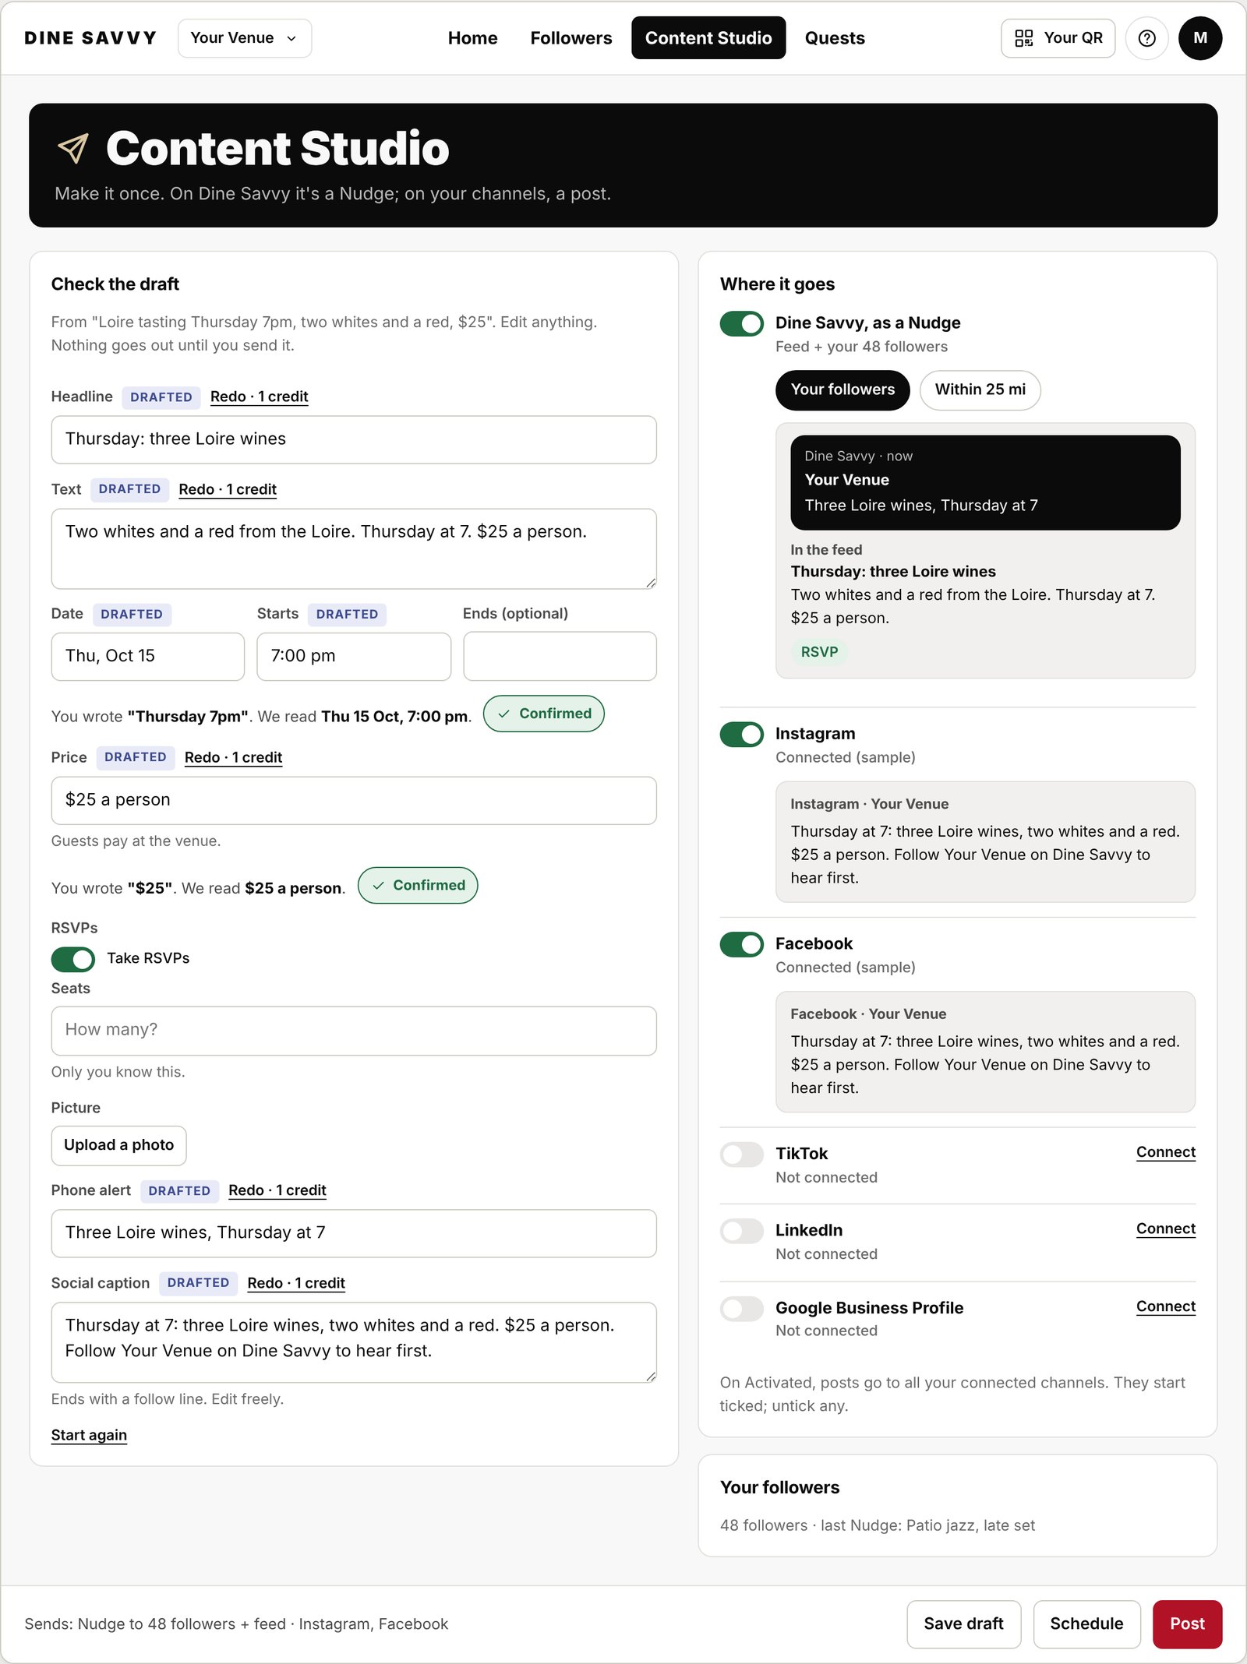Disable the Instagram channel toggle
This screenshot has width=1247, height=1664.
tap(741, 734)
